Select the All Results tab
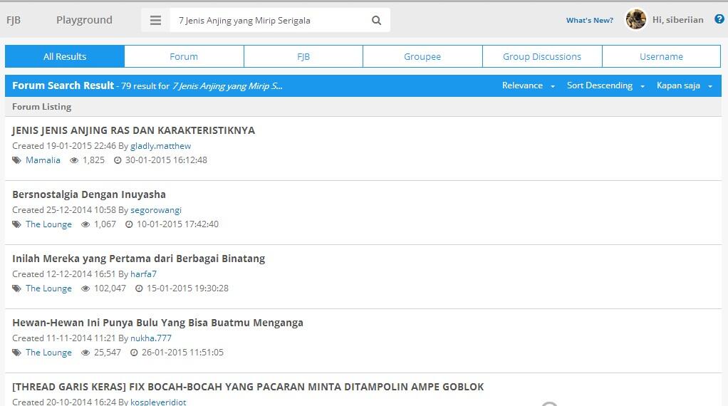The height and width of the screenshot is (406, 728). click(65, 56)
